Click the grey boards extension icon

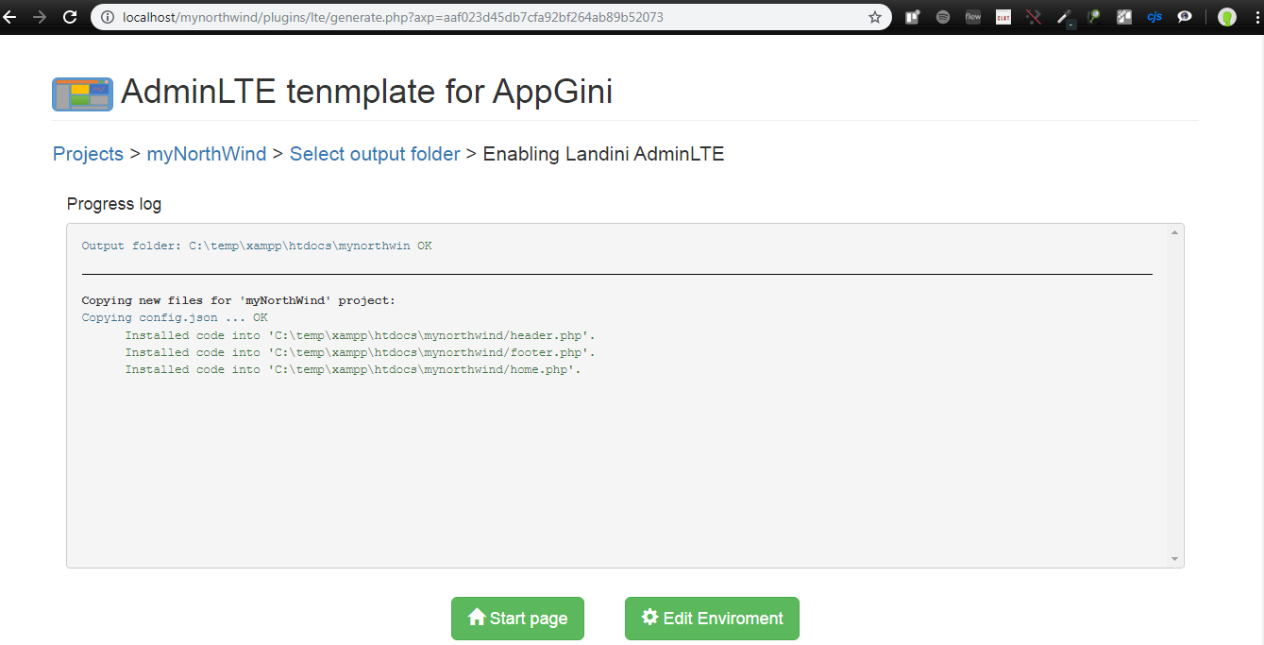point(1124,17)
